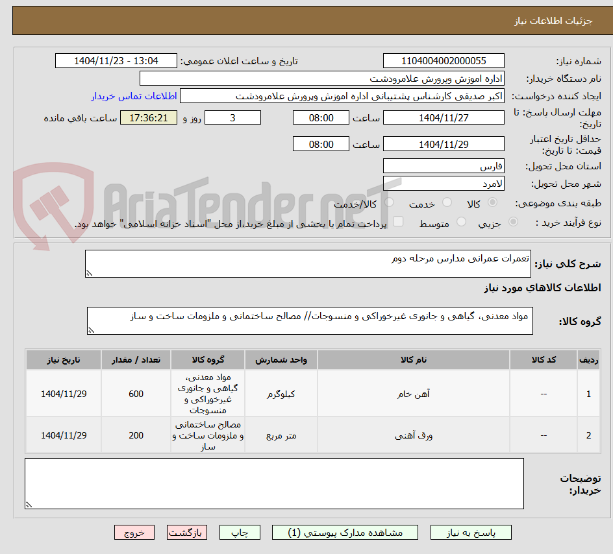Click the announcement date field 1404/11/23 - 13:04
The height and width of the screenshot is (554, 613).
click(x=116, y=61)
